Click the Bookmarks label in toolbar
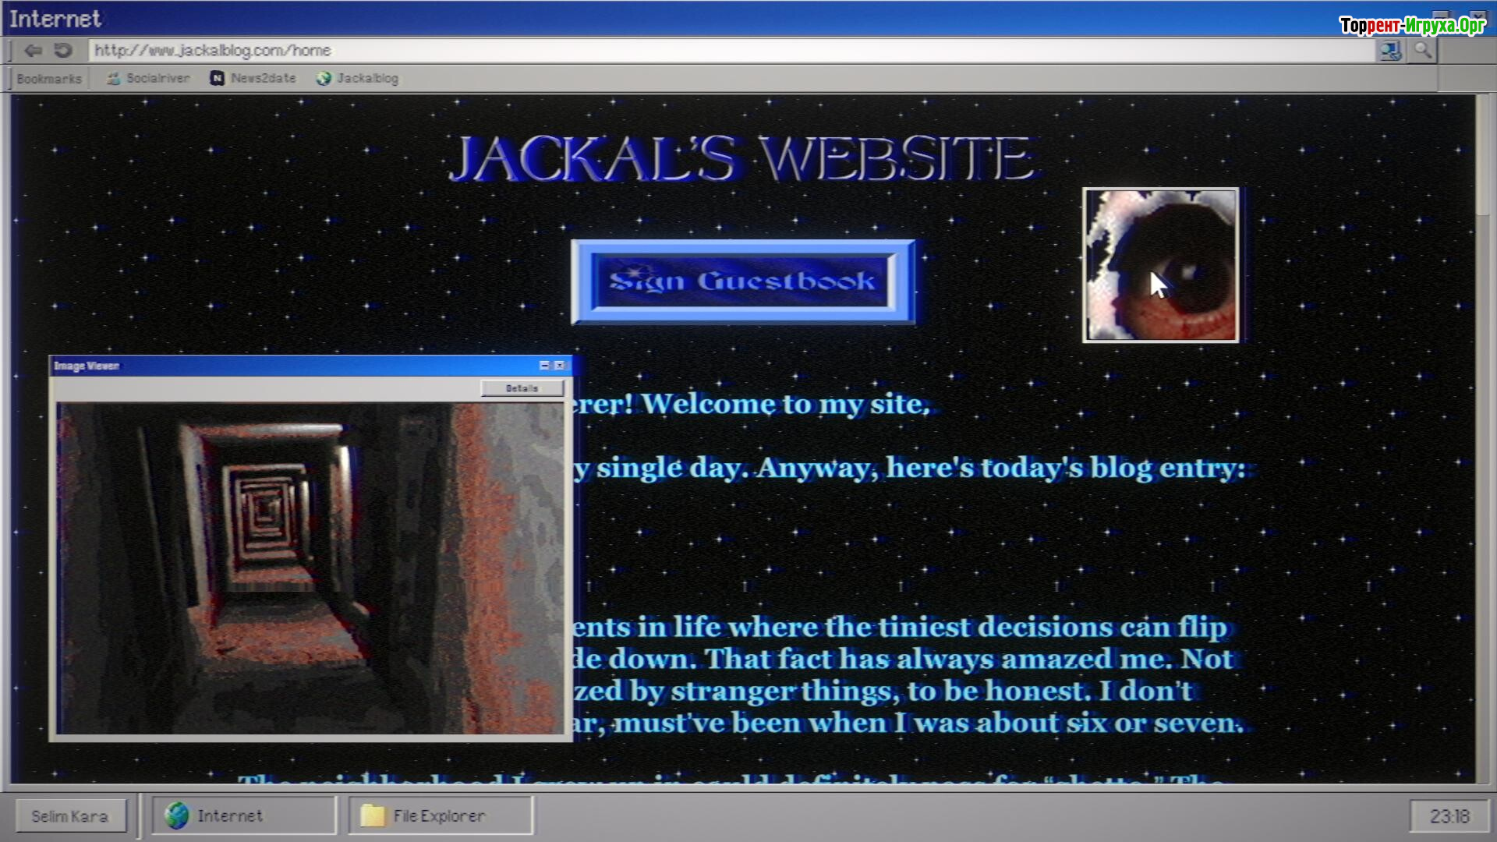 (48, 79)
